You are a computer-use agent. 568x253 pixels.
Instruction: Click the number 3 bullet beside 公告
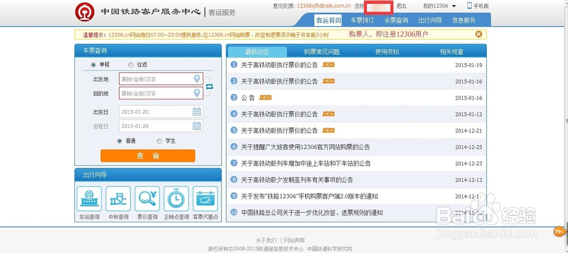tap(234, 97)
